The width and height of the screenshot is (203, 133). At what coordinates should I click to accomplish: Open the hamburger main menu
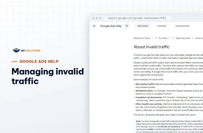94,26
